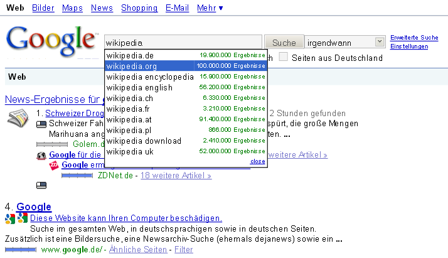Image resolution: width=448 pixels, height=258 pixels.
Task: Click in the search box containing wikipedia
Action: click(183, 43)
